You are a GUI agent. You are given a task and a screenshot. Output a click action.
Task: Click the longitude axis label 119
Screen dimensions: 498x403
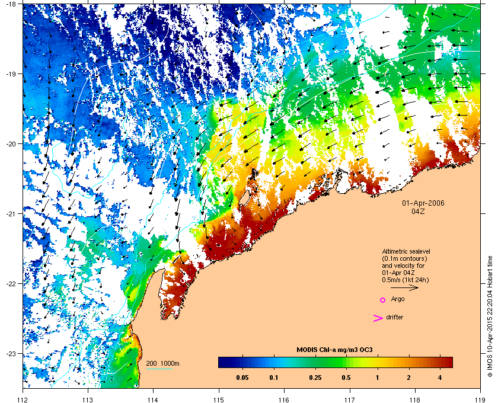[480, 399]
